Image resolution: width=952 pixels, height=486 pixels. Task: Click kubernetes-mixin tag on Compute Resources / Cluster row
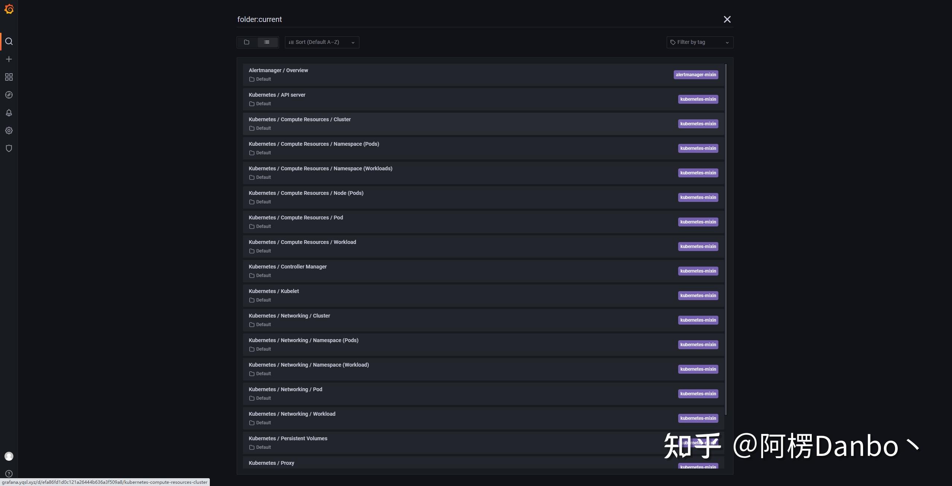[698, 124]
